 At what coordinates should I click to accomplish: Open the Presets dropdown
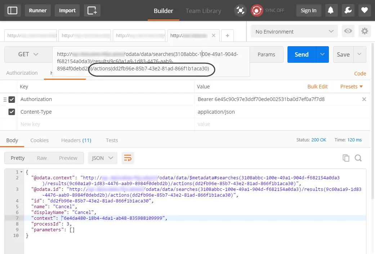point(351,87)
